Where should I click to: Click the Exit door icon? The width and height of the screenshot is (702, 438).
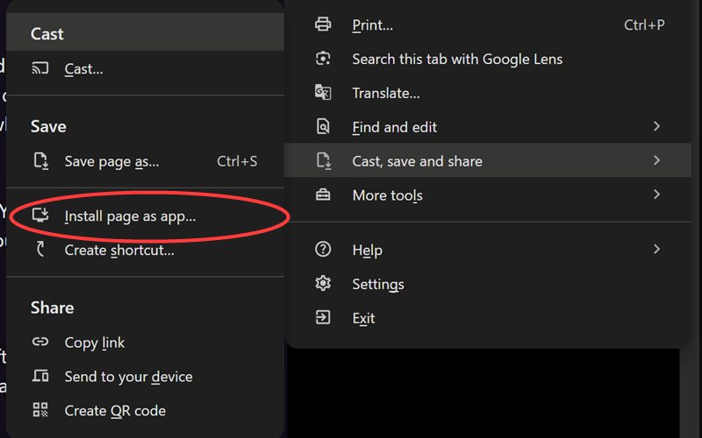(323, 317)
